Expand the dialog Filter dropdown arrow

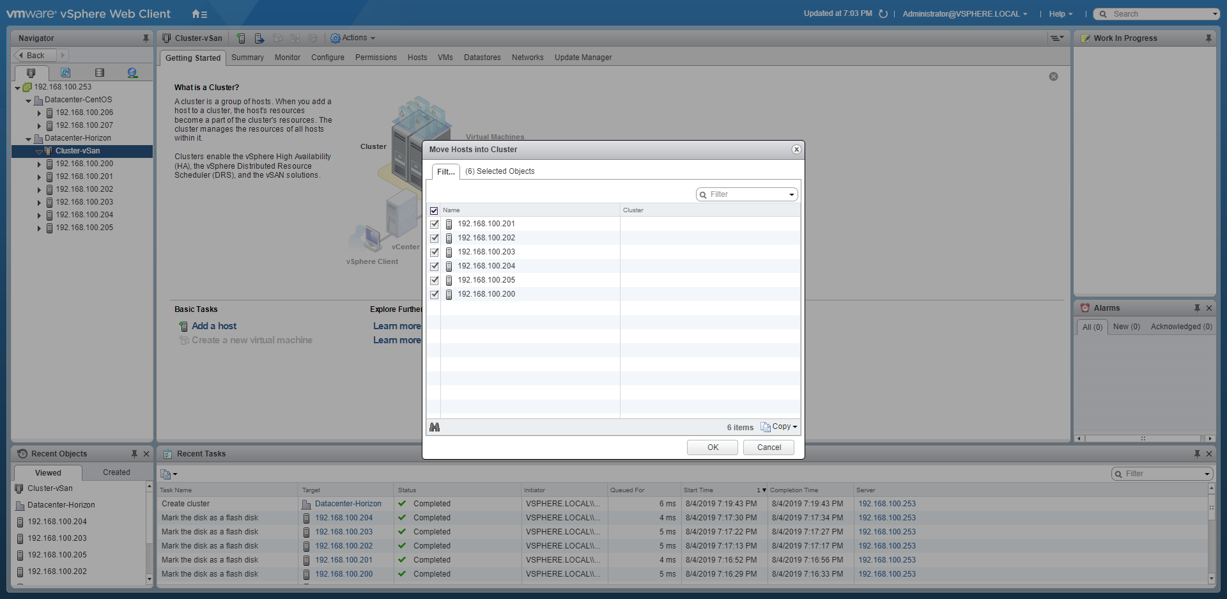click(791, 194)
